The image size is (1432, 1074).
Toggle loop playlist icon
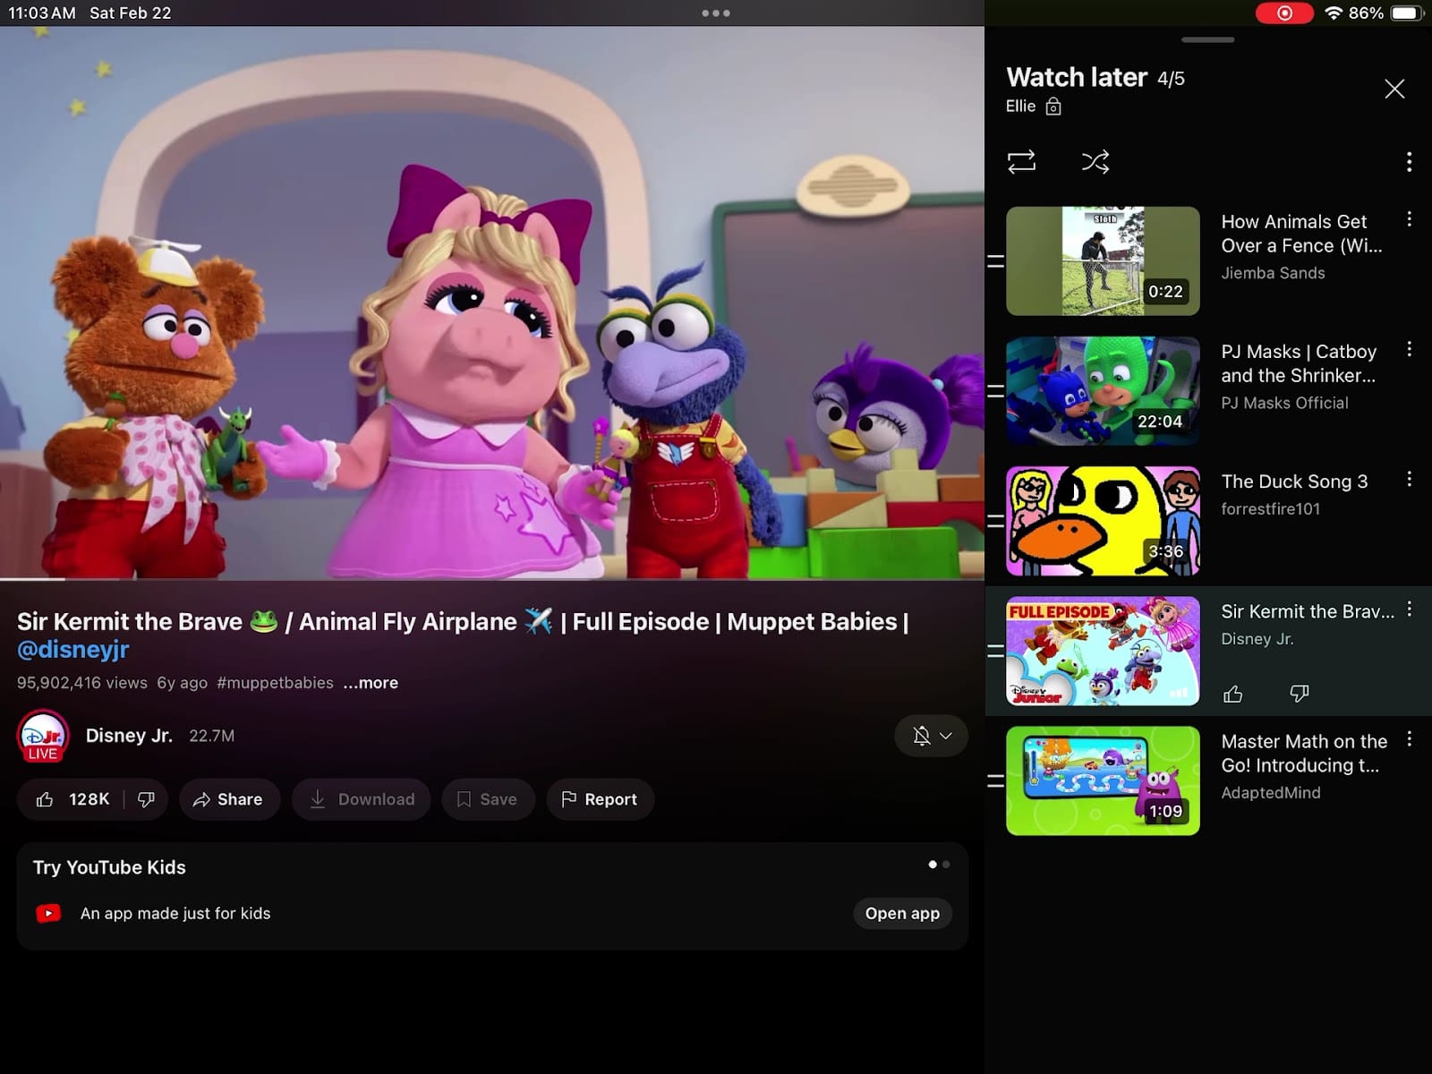(x=1021, y=162)
